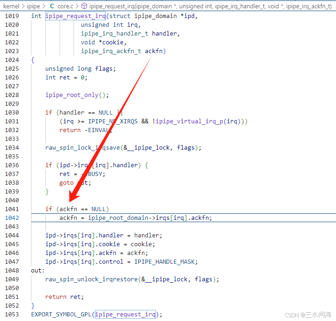Screen dimensions: 336x321
Task: Click ipipe_irq_ackfn_t type on line 1023
Action: (111, 51)
